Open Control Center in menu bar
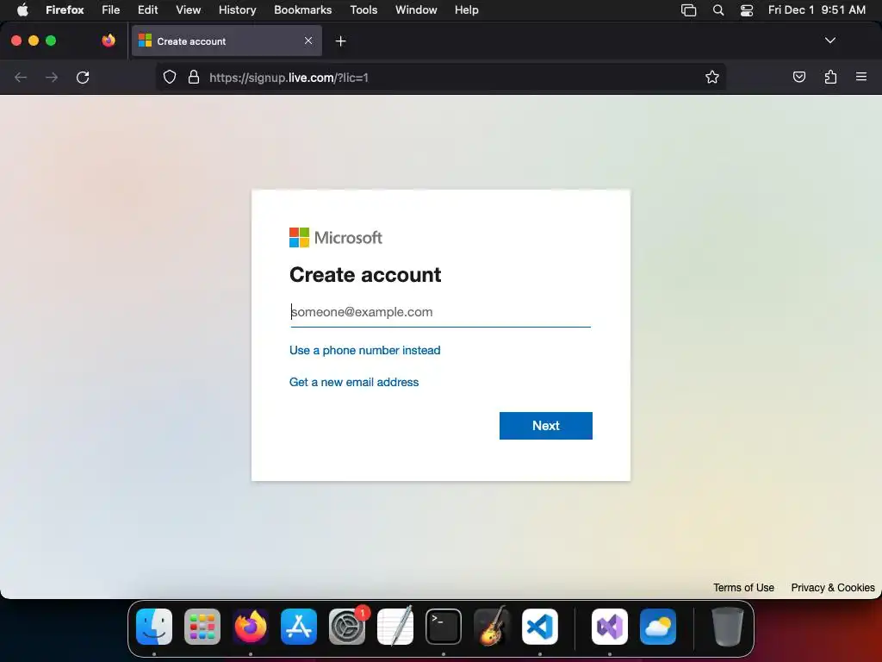 click(x=747, y=10)
